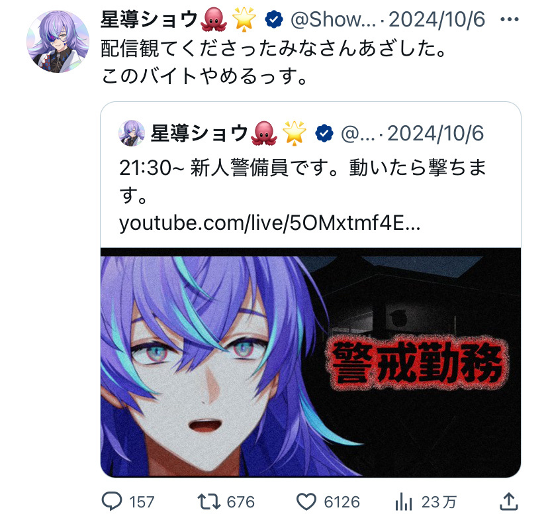Click the 6126 likes count
The image size is (548, 526).
(342, 502)
